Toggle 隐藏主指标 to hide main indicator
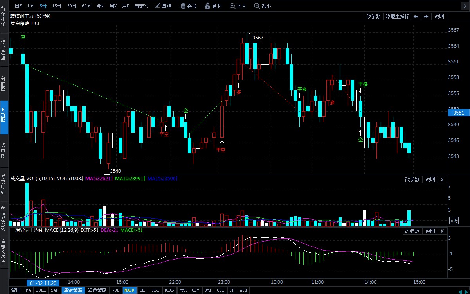The height and width of the screenshot is (294, 470). (397, 16)
